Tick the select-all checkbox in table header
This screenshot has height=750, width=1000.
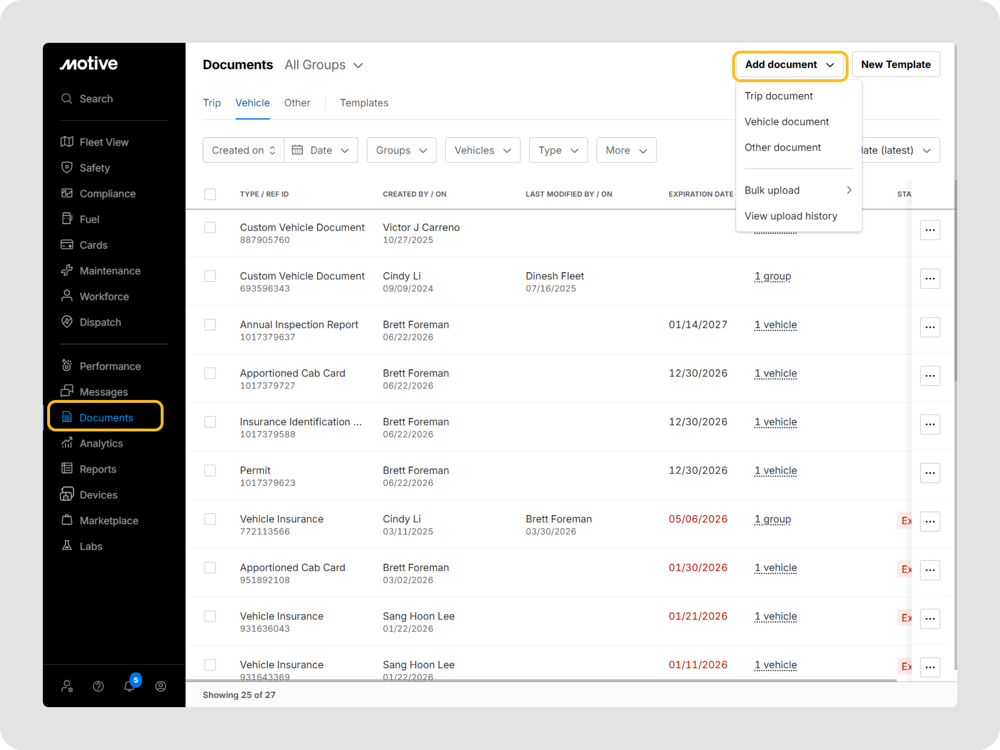click(210, 194)
